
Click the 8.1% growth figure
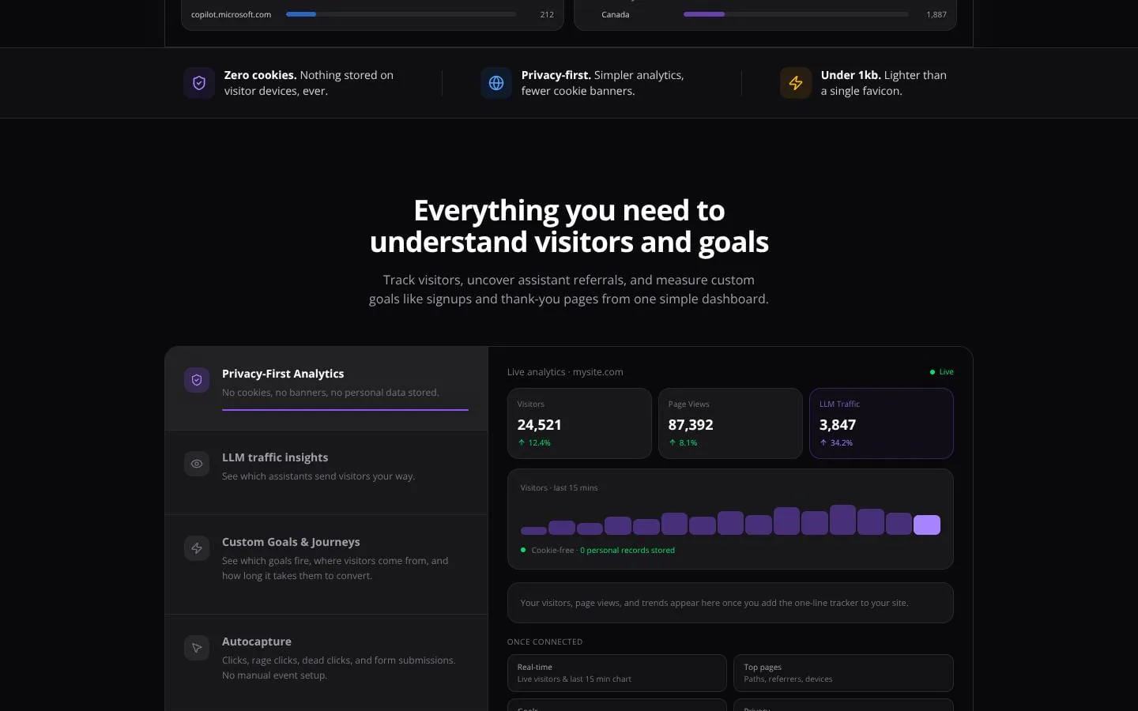[688, 443]
